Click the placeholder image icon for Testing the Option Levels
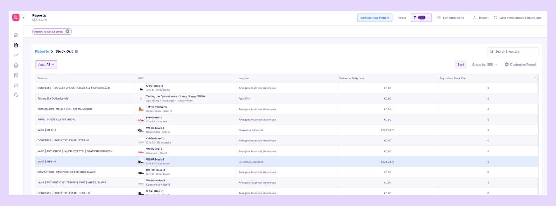The height and width of the screenshot is (206, 556). [141, 98]
